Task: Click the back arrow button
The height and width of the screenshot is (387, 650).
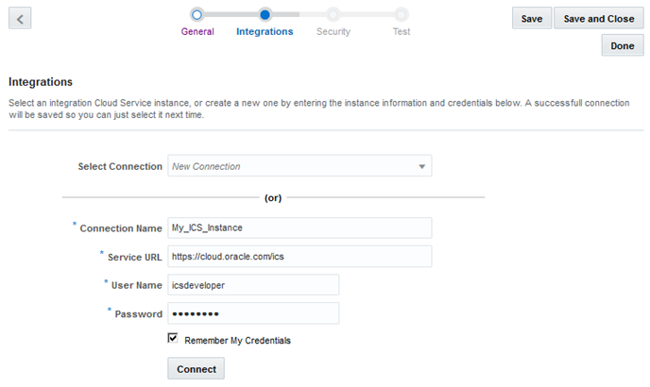Action: coord(20,18)
